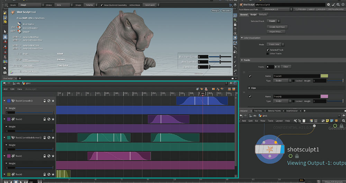Toggle View Clustered Geometry checkbox
346x183 pixels.
point(101,5)
